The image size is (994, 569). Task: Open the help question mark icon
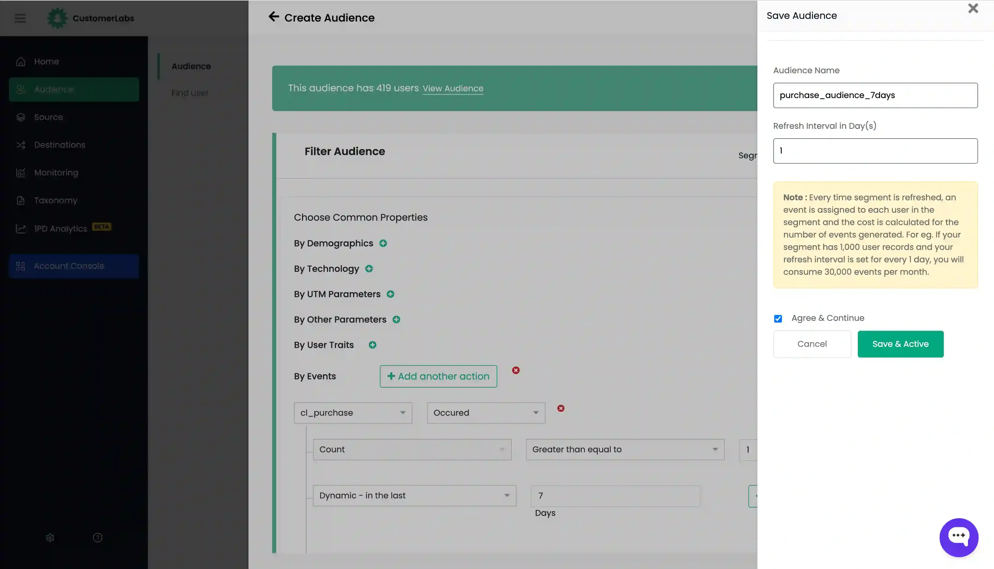click(x=97, y=538)
